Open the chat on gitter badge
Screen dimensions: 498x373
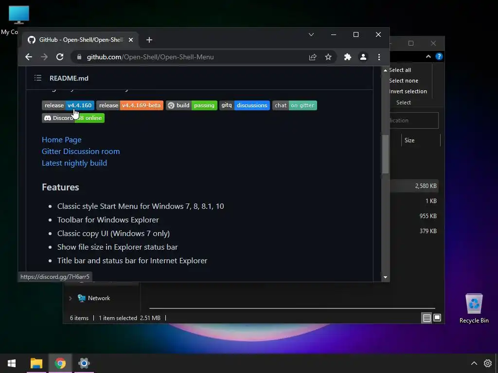click(295, 105)
